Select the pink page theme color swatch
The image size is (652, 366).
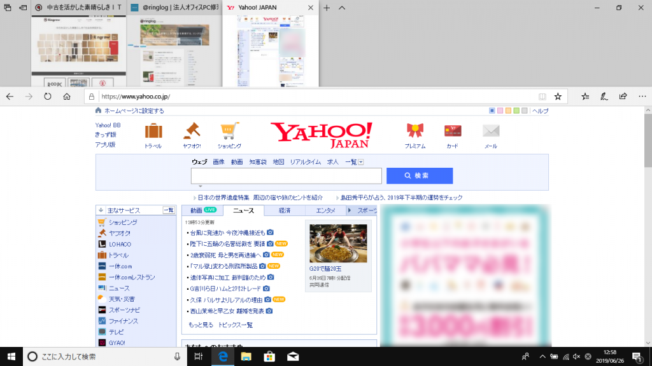point(500,111)
